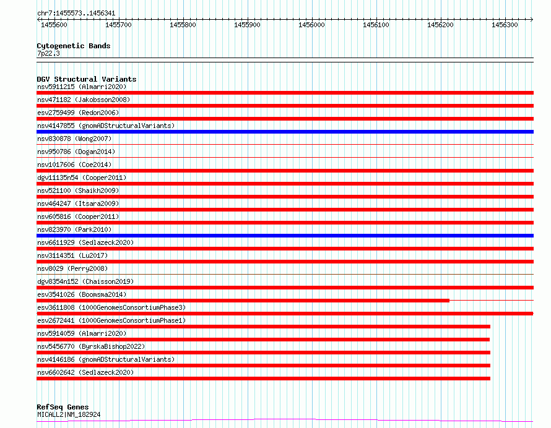Click the magenta MICALL2 gene line

point(285,421)
